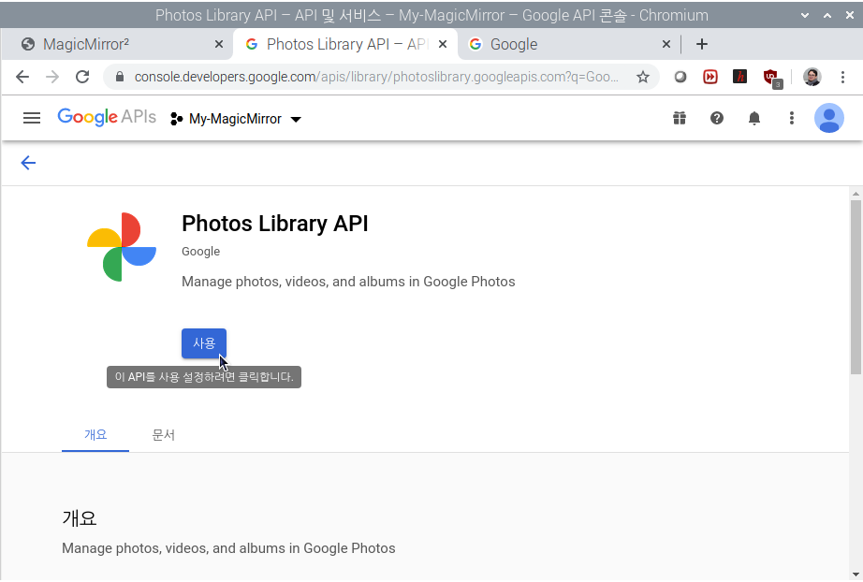
Task: Reload the current page
Action: [x=82, y=77]
